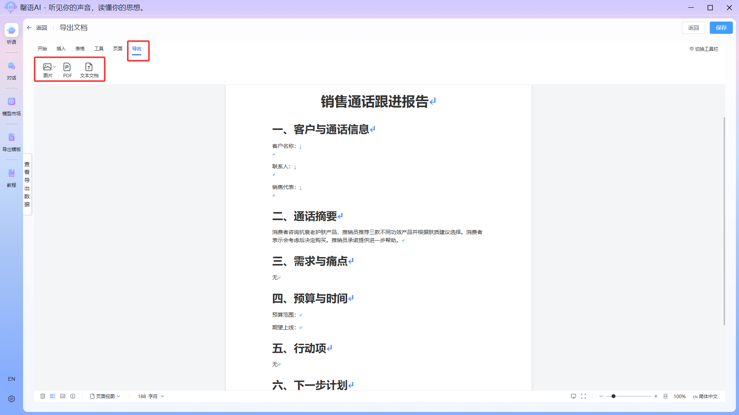Open the 简体中文 language selector
The height and width of the screenshot is (415, 739).
[705, 396]
